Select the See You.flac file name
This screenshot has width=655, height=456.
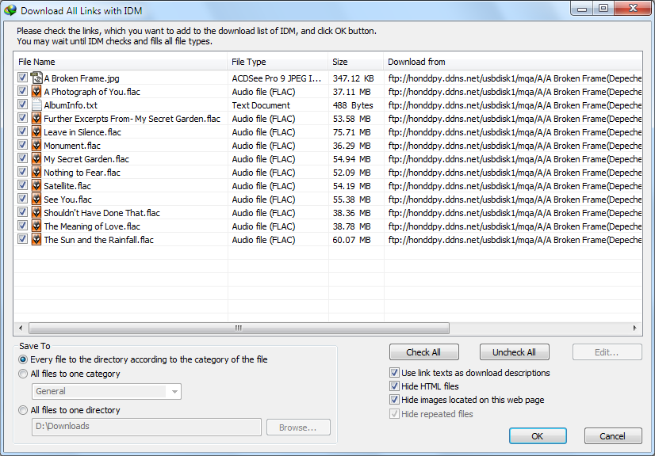point(67,199)
